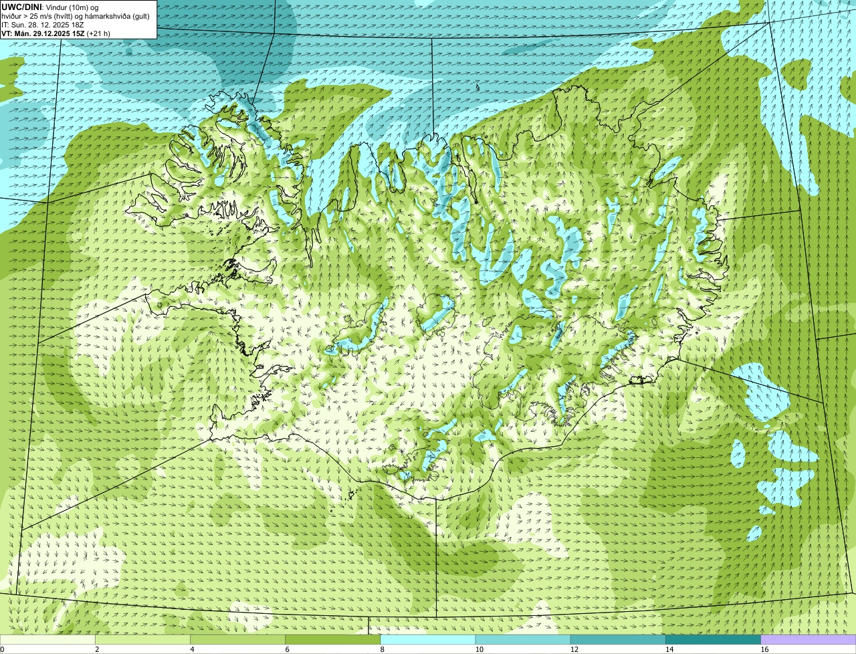Image resolution: width=856 pixels, height=654 pixels.
Task: Click the 4–6 m/s green legend swatch
Action: pyautogui.click(x=237, y=639)
